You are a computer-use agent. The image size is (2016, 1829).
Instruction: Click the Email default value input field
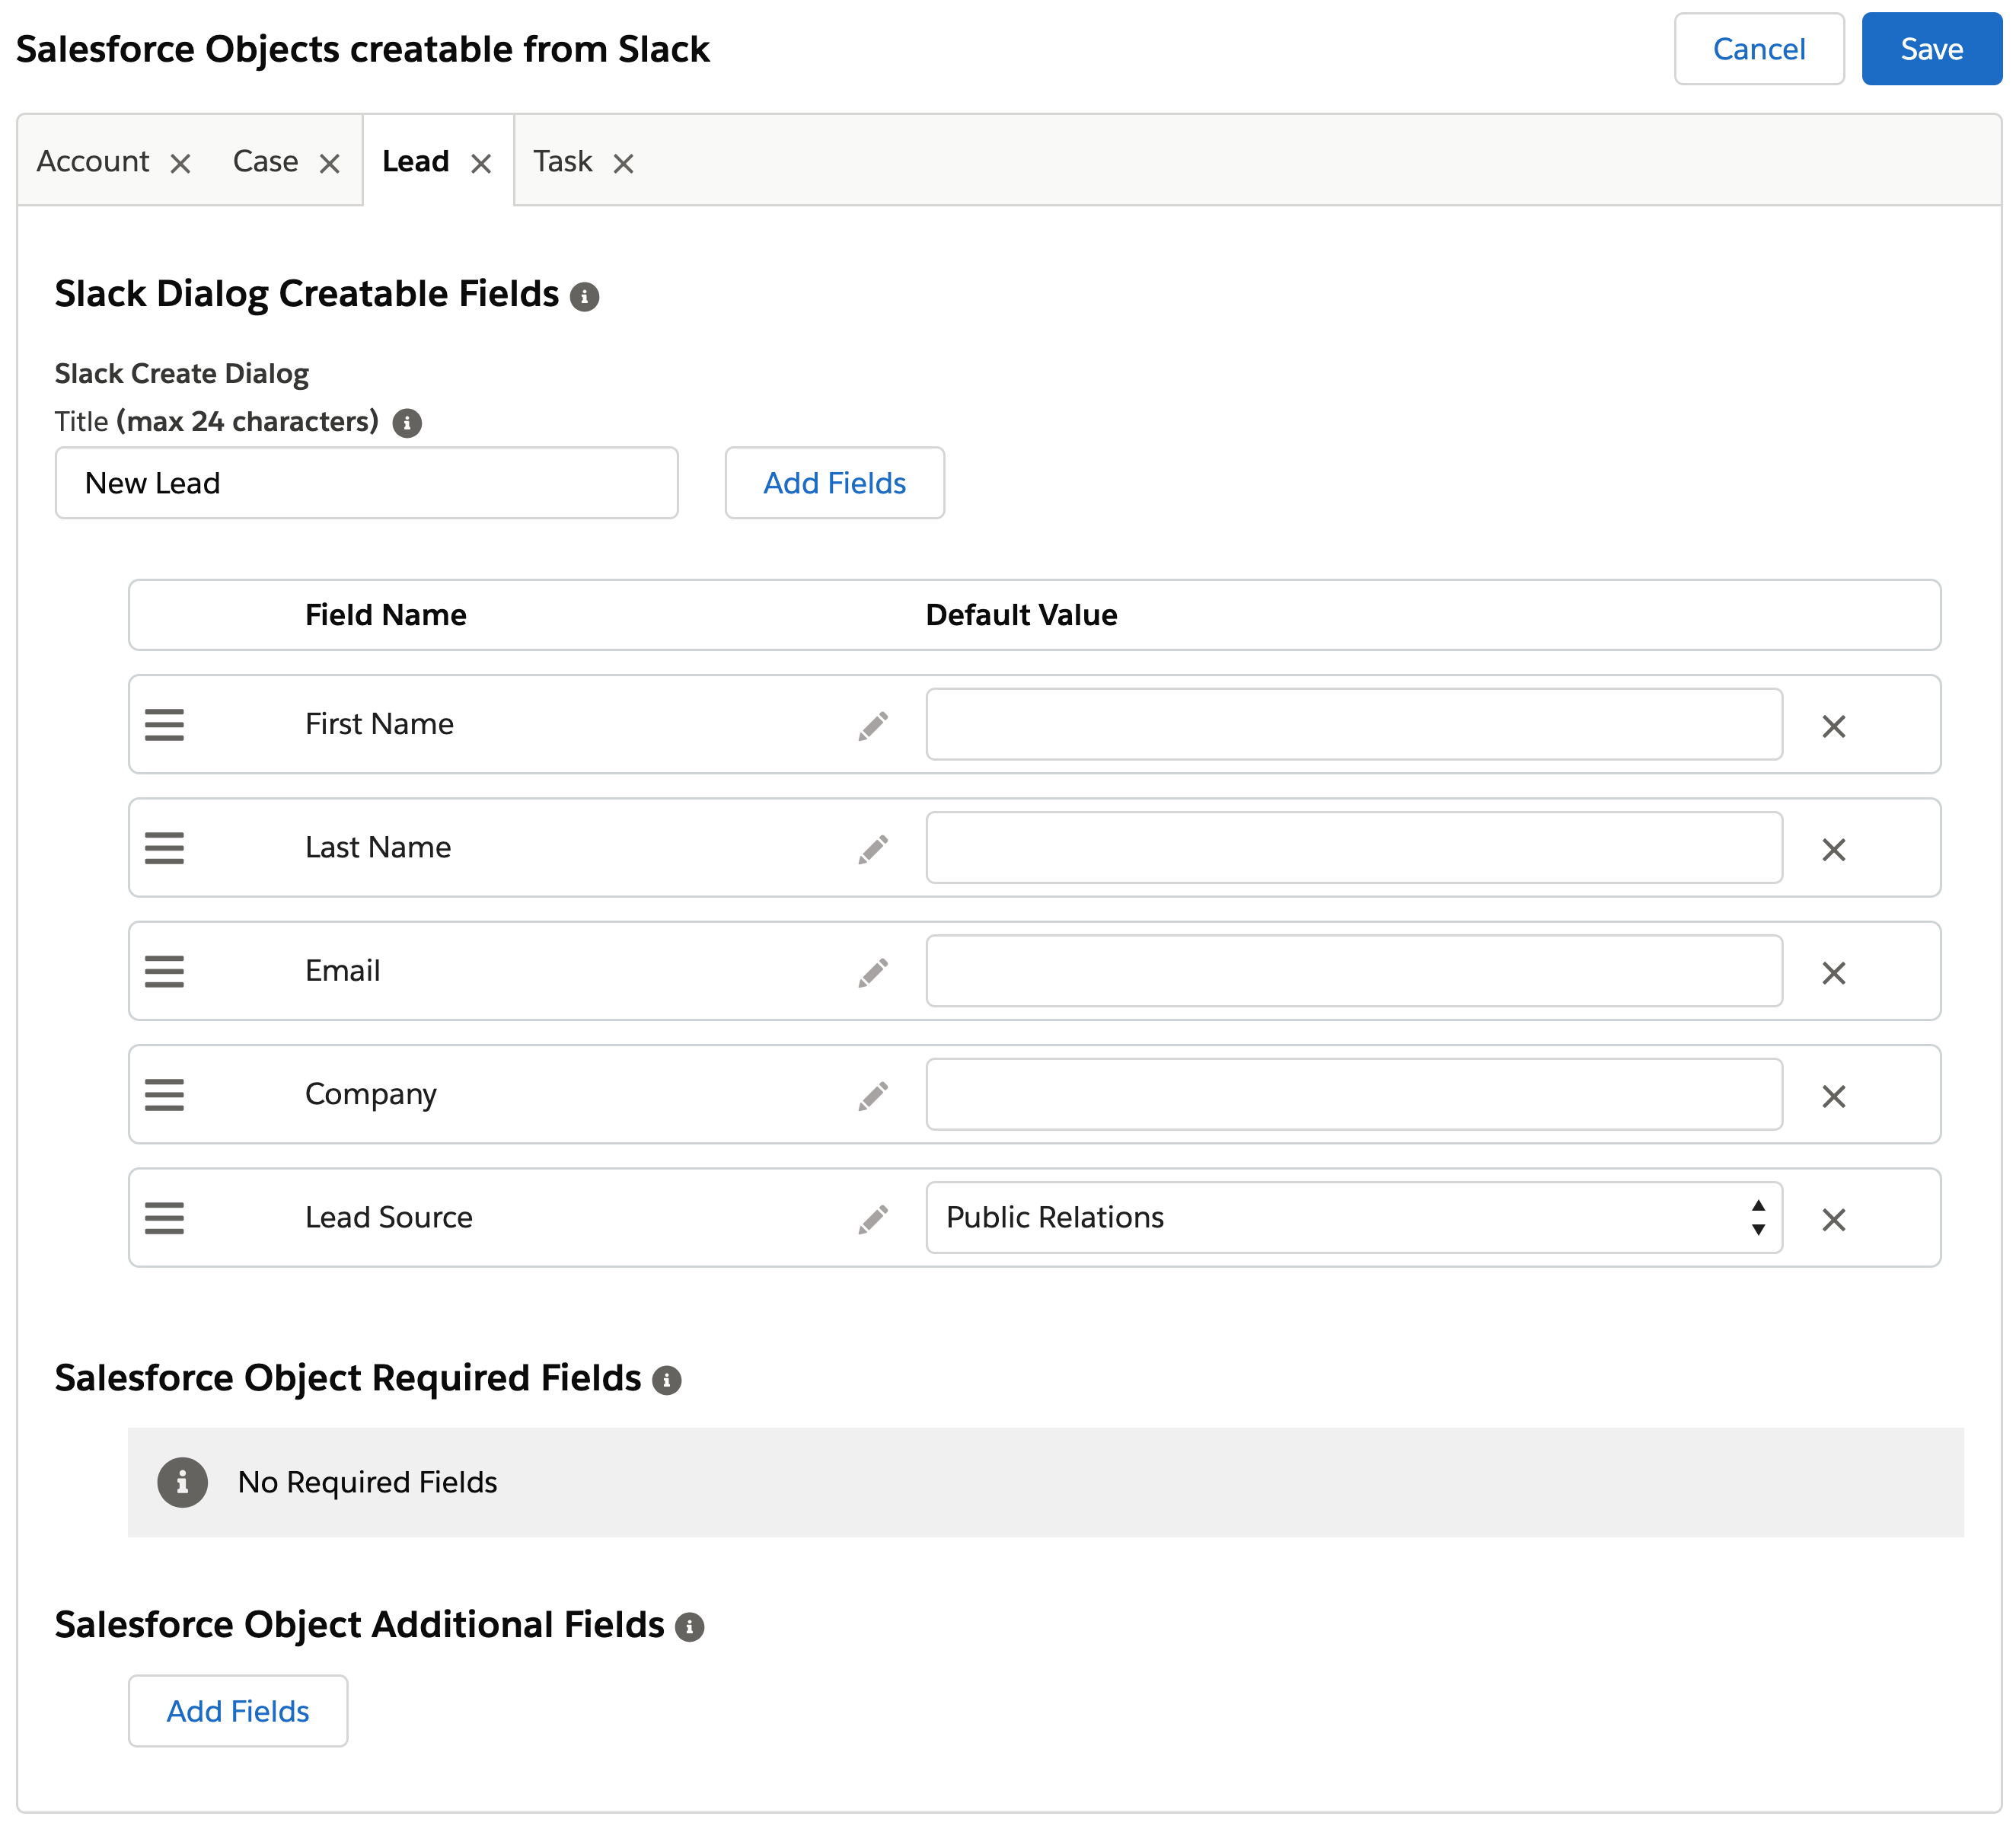click(1353, 971)
